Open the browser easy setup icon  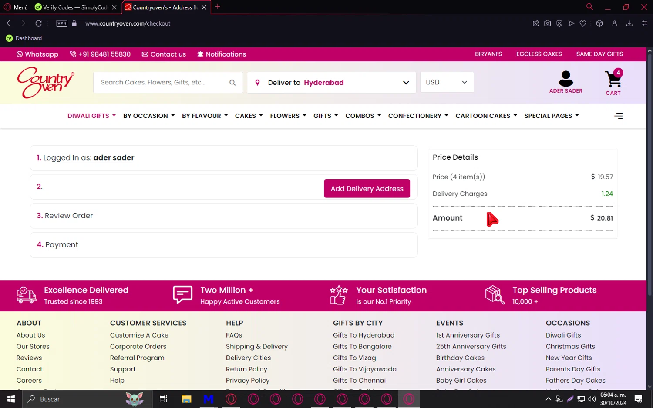click(644, 23)
